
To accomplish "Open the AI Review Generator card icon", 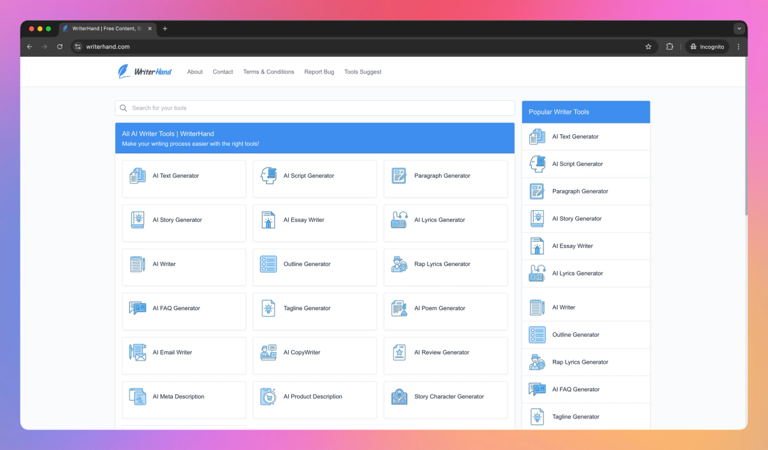I will pos(399,352).
